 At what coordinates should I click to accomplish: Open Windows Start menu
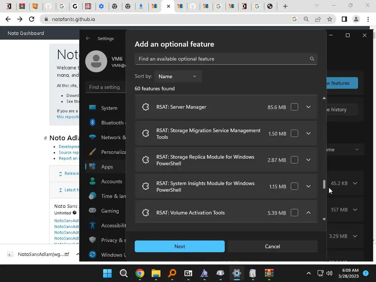[x=108, y=273]
